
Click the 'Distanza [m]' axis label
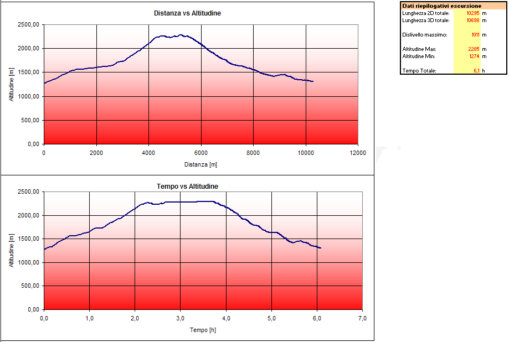(200, 164)
